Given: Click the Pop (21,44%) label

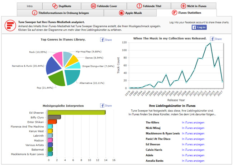Looking at the screenshot, I should (x=45, y=88).
